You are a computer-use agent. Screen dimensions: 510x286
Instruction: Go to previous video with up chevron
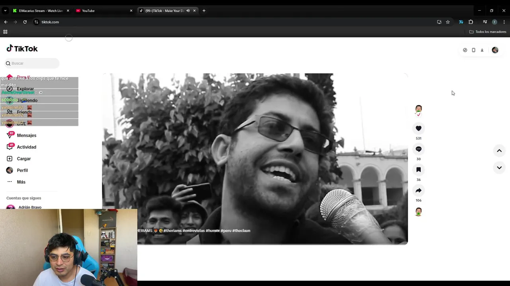(x=499, y=151)
